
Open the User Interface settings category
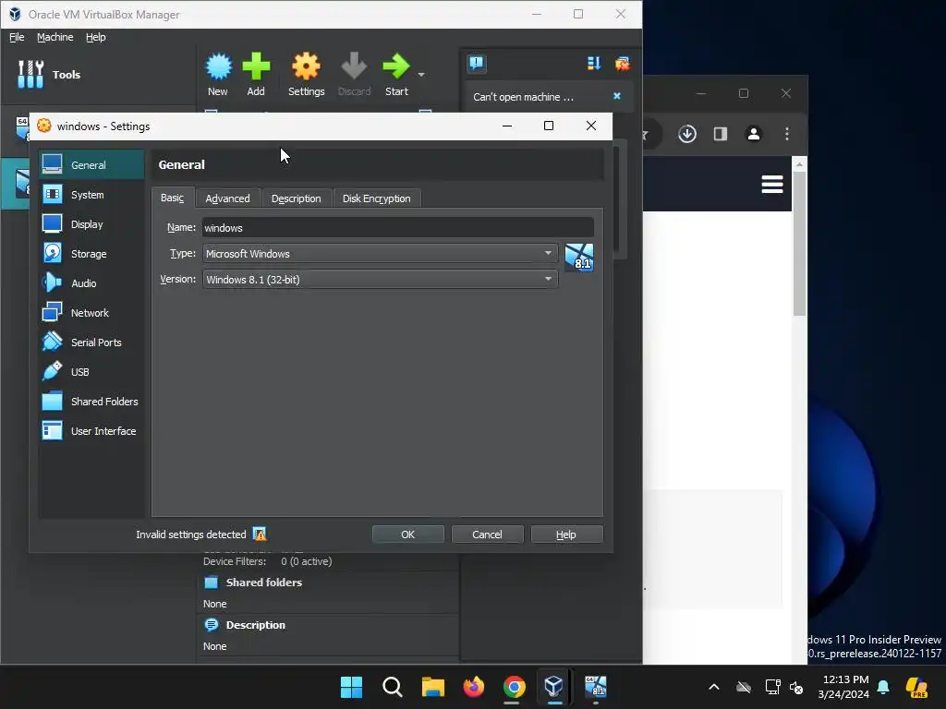91,430
